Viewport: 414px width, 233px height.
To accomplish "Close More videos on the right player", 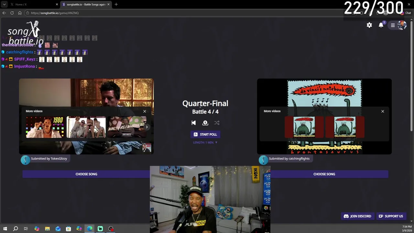I will [383, 111].
